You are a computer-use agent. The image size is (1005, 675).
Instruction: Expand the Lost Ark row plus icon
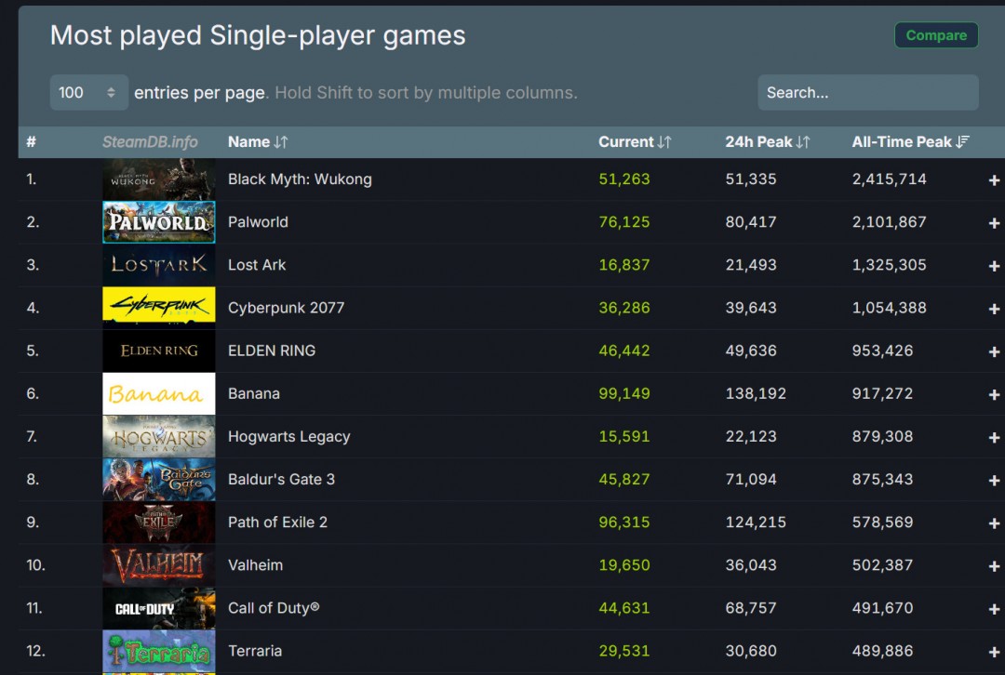point(994,266)
